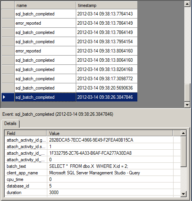
Task: Click the details pane scroll down arrow
Action: (184, 194)
